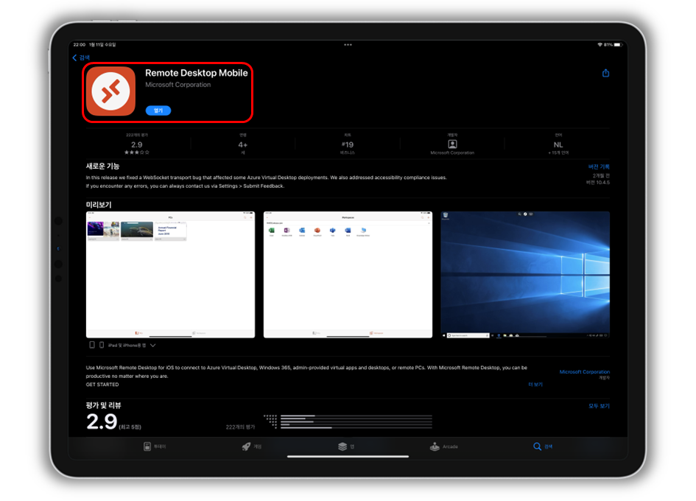The width and height of the screenshot is (696, 501).
Task: Switch to the 앱 tab
Action: click(346, 446)
